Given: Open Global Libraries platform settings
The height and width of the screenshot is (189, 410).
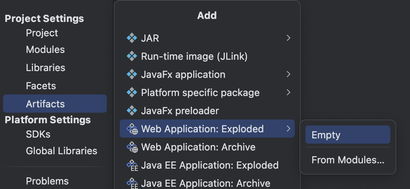Looking at the screenshot, I should [61, 151].
